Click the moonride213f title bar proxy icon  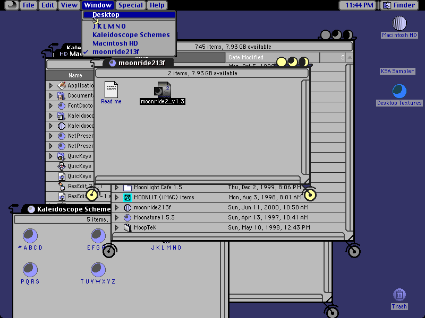click(113, 63)
